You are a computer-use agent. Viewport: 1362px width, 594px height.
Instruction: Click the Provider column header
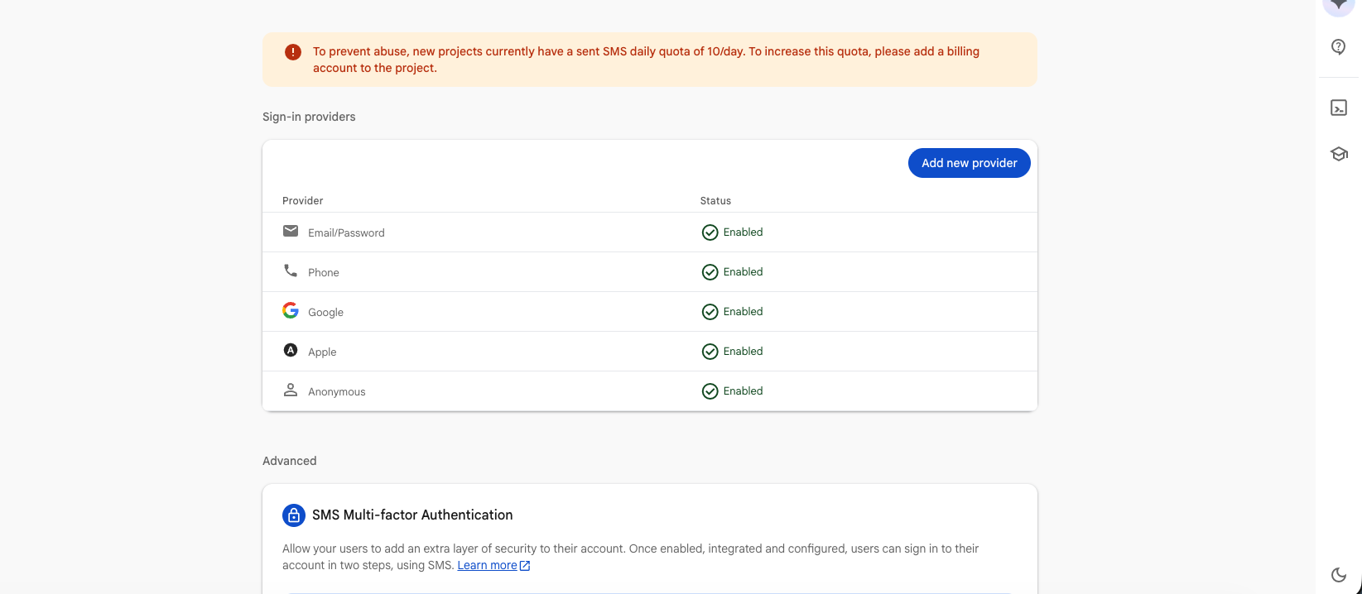[302, 201]
